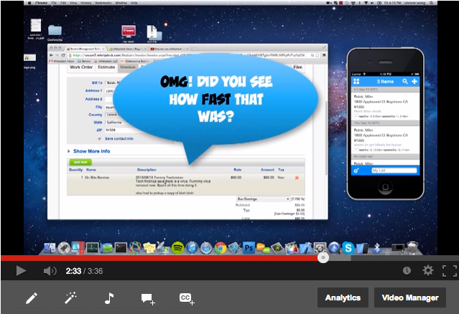The width and height of the screenshot is (459, 314).
Task: Click the Finder icon in the dock
Action: pyautogui.click(x=50, y=248)
